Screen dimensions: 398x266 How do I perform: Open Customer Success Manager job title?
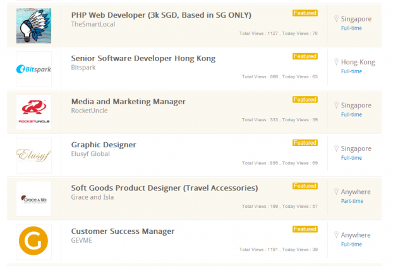point(123,231)
